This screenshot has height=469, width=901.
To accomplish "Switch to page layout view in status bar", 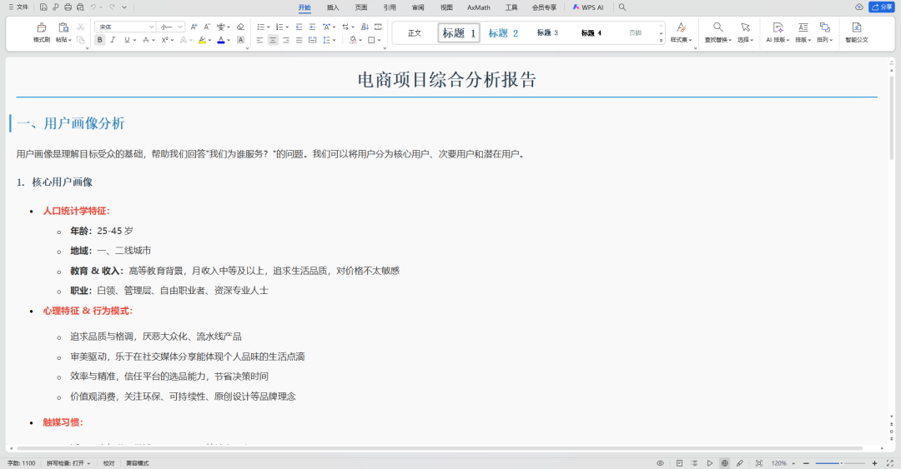I will point(679,463).
